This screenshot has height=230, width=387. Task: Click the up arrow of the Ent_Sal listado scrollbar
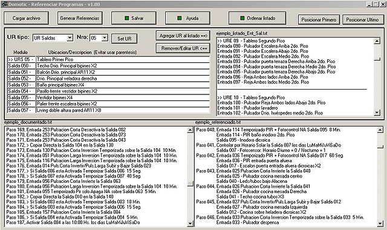point(377,41)
